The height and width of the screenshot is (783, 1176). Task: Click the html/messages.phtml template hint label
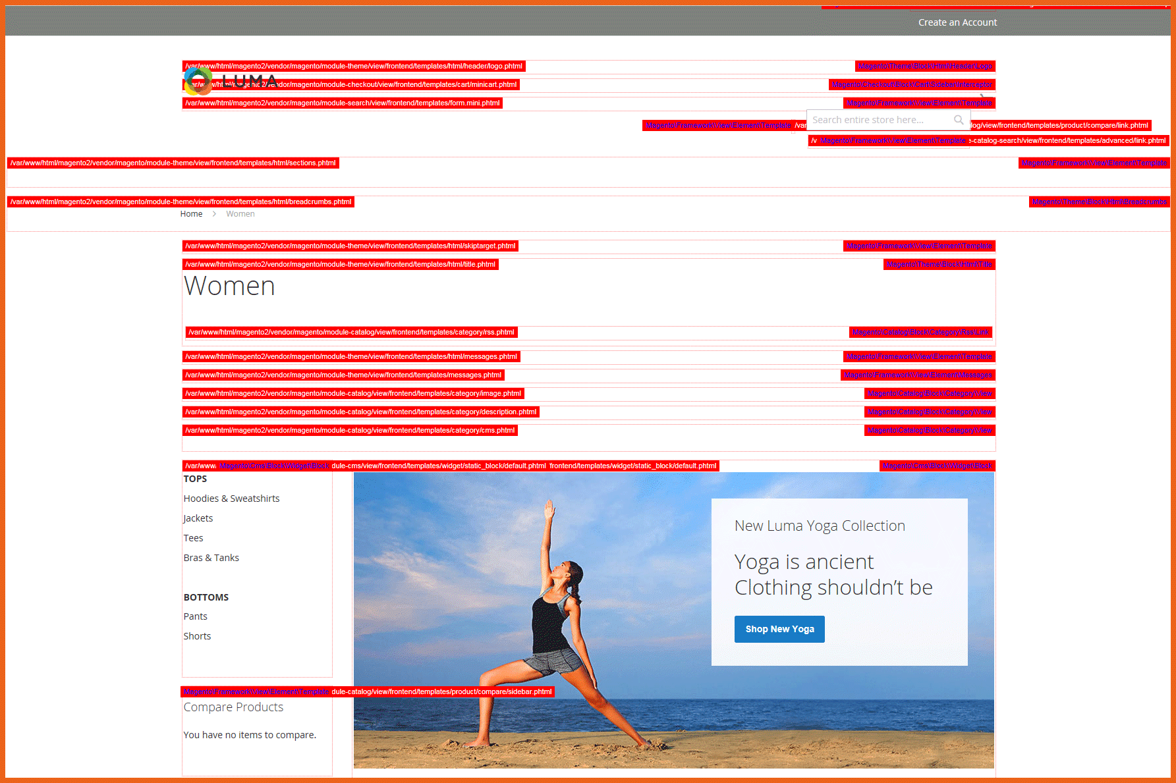pyautogui.click(x=351, y=356)
